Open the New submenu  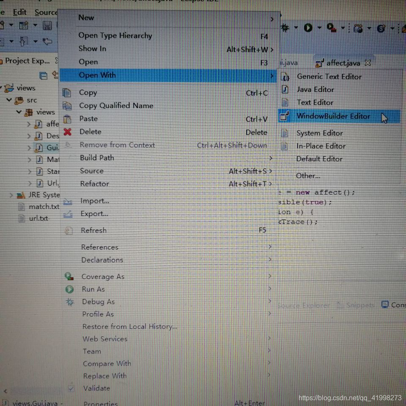click(x=169, y=18)
